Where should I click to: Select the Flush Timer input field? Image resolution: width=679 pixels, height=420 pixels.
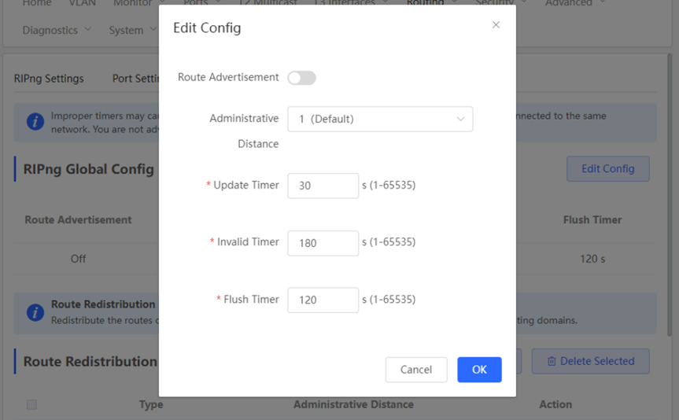323,300
